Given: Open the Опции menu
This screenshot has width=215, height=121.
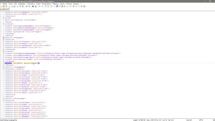Looking at the screenshot, I should (x=38, y=4).
